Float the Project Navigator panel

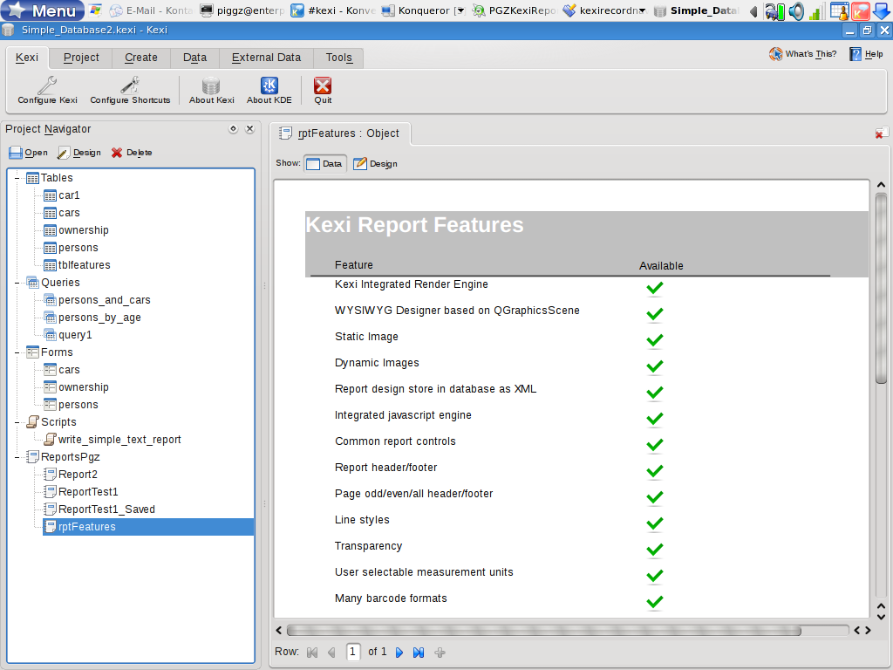pos(233,129)
